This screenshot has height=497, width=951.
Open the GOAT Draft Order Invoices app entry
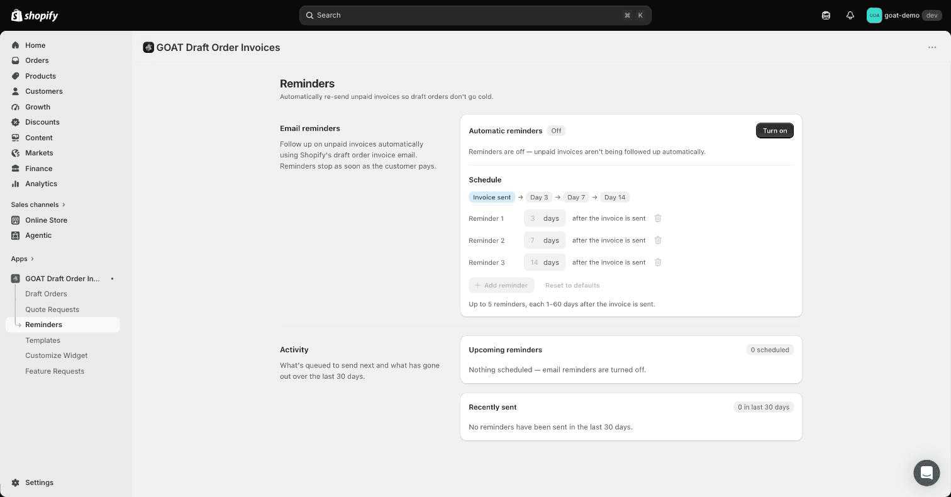tap(62, 279)
